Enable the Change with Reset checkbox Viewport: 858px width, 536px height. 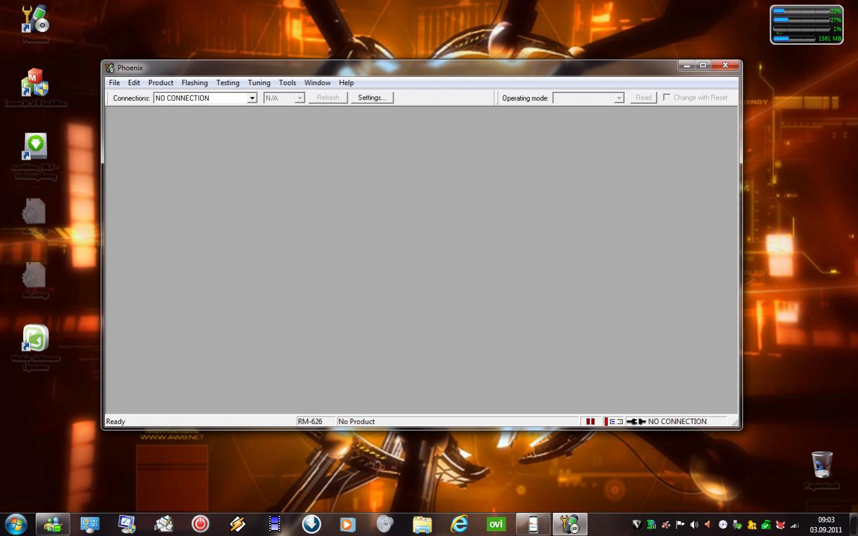tap(667, 97)
